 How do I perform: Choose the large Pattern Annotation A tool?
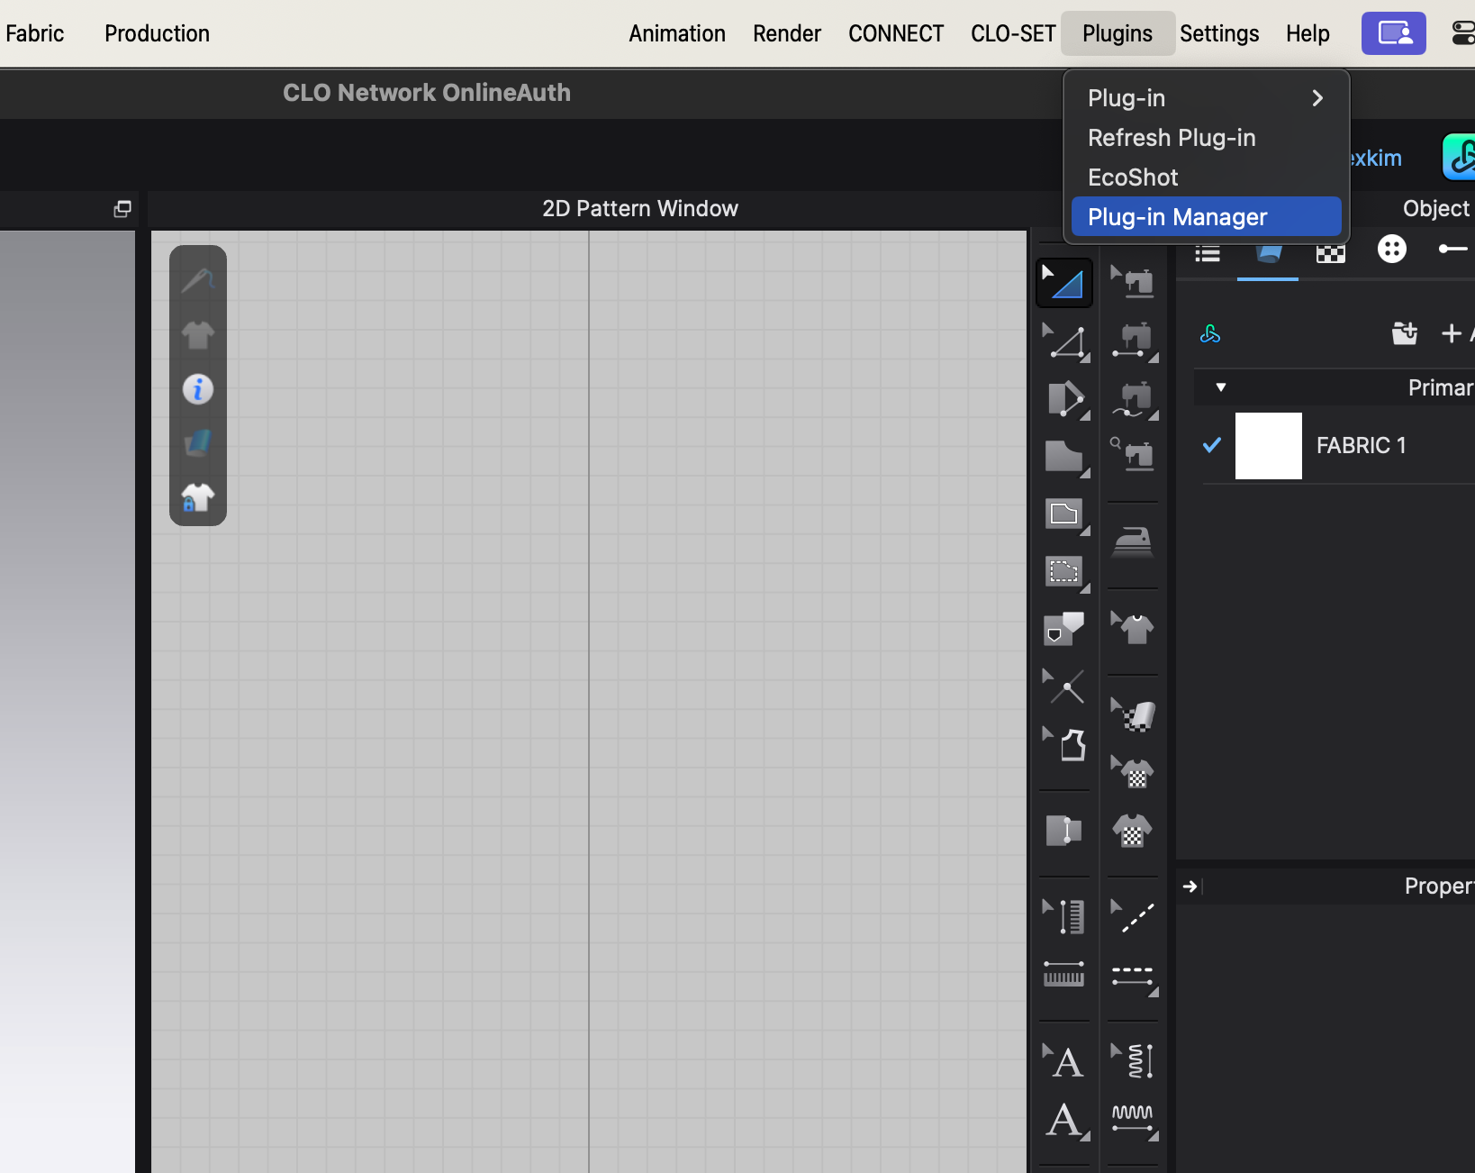coord(1066,1120)
